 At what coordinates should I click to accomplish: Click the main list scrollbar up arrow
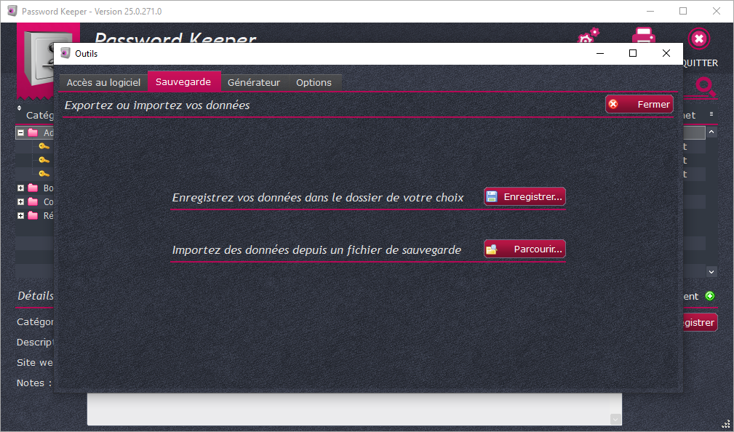pos(711,132)
